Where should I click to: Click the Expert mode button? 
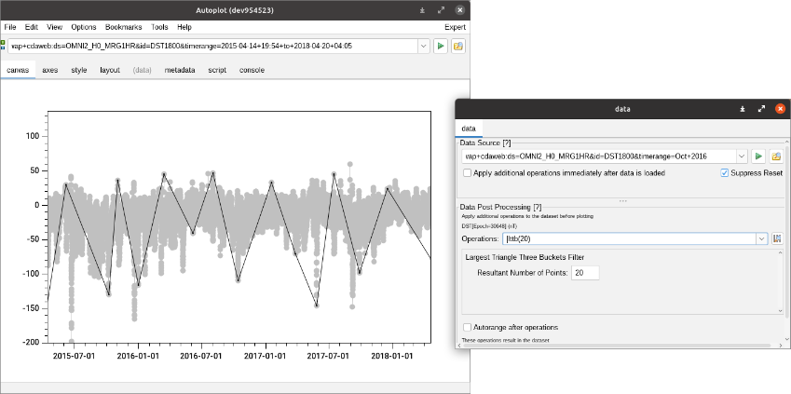coord(455,27)
